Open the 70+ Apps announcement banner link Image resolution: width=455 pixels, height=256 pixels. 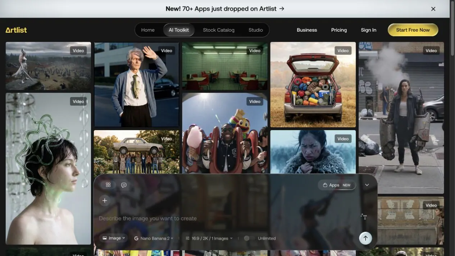click(x=225, y=9)
